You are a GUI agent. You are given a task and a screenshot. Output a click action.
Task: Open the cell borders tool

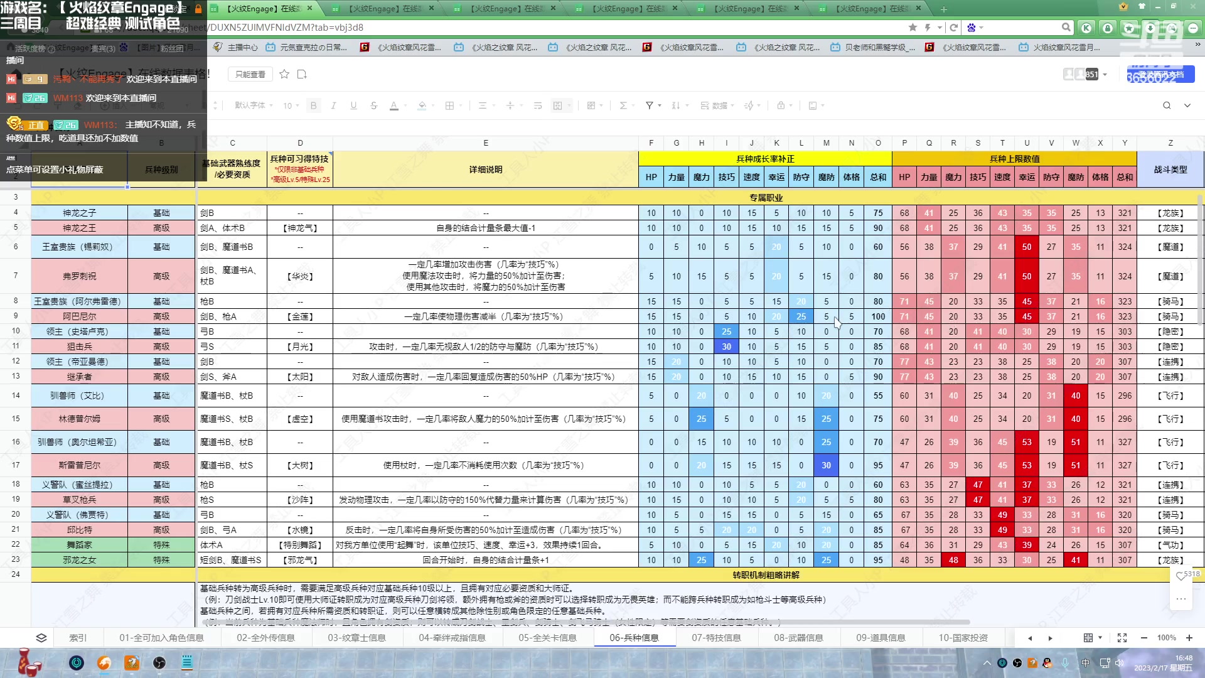(449, 105)
